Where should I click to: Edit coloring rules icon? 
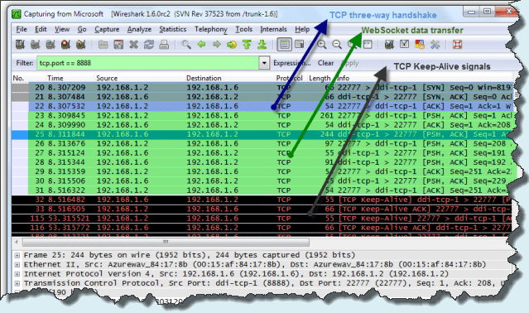[x=420, y=45]
